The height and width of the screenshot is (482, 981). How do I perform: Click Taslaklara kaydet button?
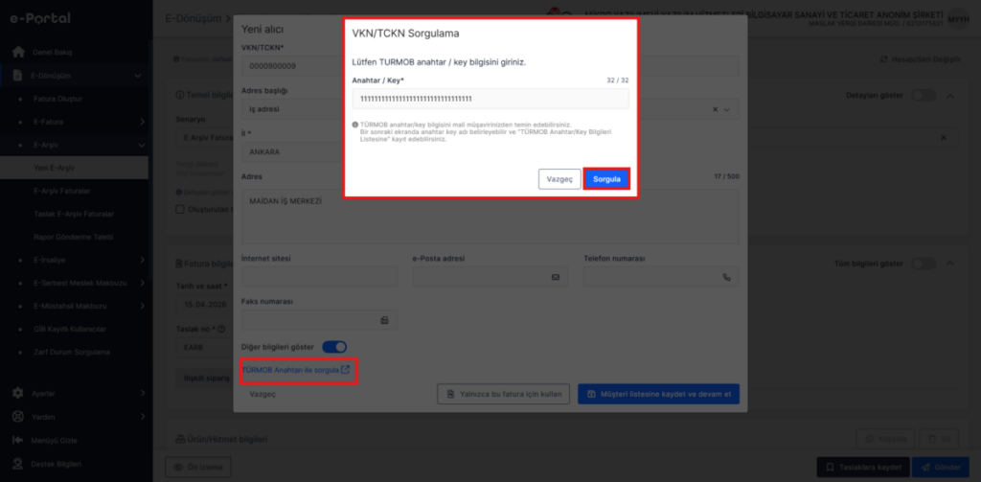863,467
